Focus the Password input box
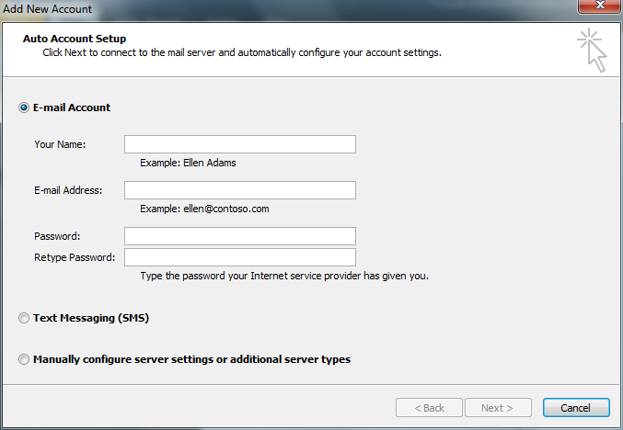Viewport: 623px width, 430px height. click(240, 236)
